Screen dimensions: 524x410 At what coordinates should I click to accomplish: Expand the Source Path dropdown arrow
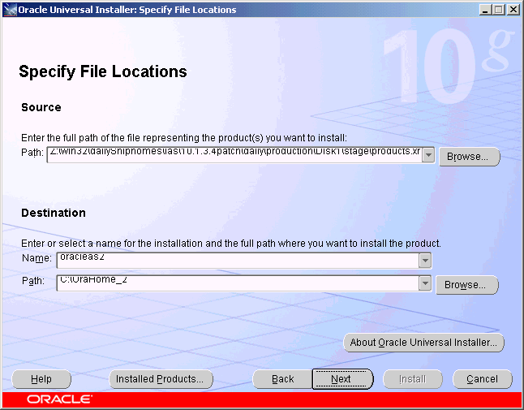click(x=428, y=155)
